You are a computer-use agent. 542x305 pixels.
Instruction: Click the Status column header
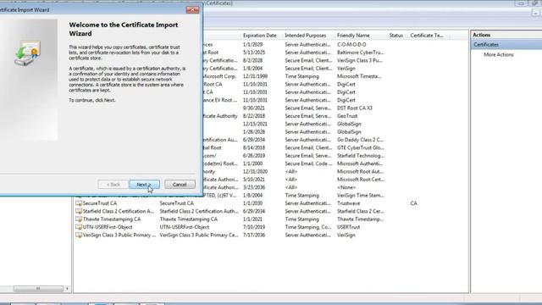point(396,36)
